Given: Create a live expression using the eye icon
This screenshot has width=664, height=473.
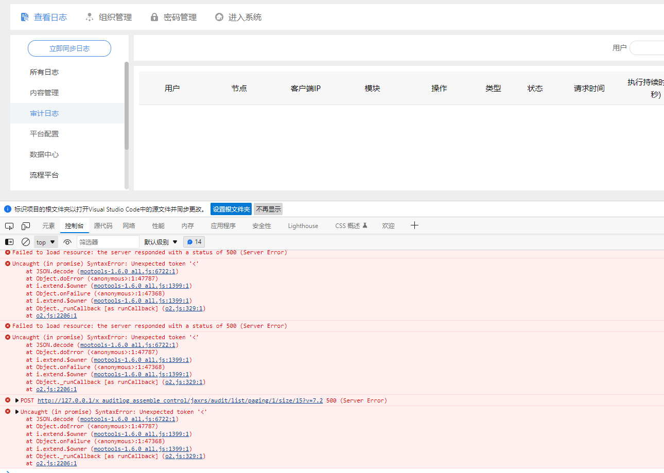Looking at the screenshot, I should (x=67, y=241).
